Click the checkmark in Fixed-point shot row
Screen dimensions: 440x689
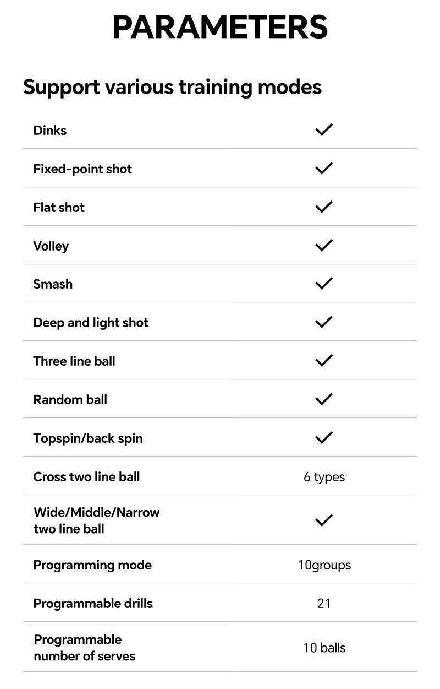pos(324,169)
